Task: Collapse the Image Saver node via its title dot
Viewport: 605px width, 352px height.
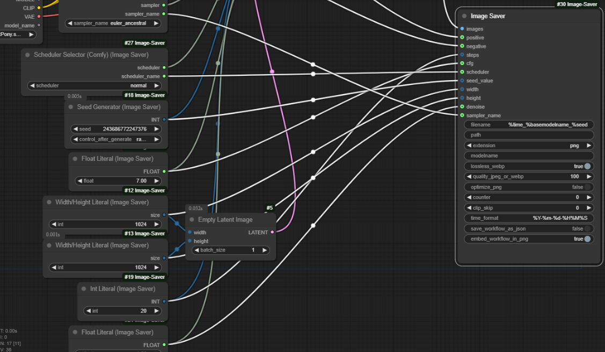Action: coord(464,16)
